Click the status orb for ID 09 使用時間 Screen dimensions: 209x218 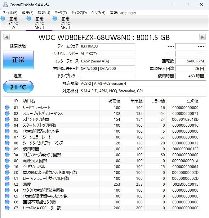click(x=7, y=149)
